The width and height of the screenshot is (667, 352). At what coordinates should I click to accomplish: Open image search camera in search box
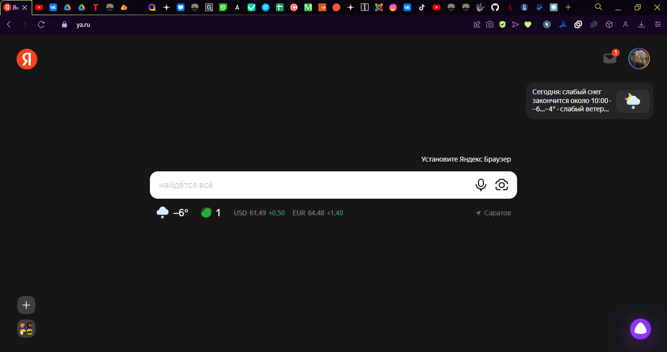point(501,185)
